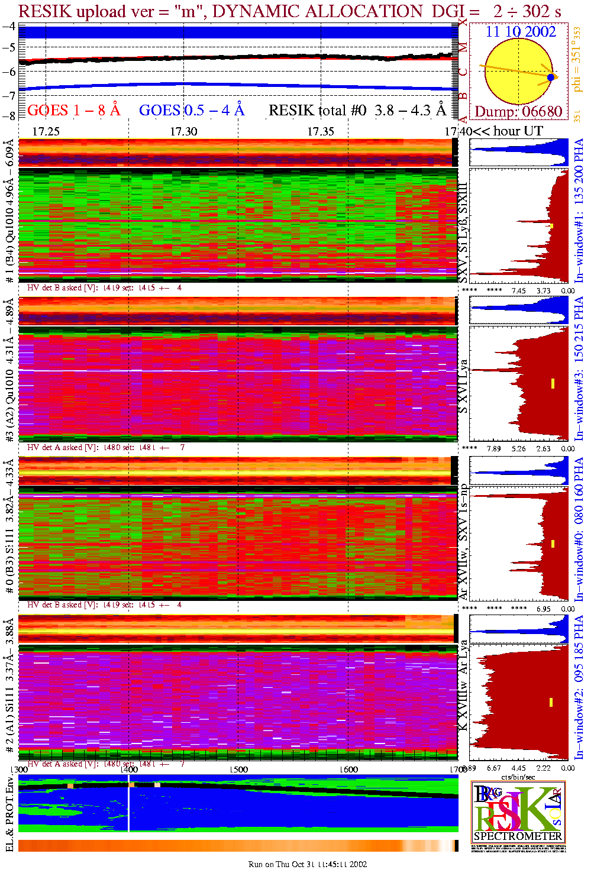Click the yellow orbit circle diagram
Image resolution: width=594 pixels, height=873 pixels.
[518, 72]
